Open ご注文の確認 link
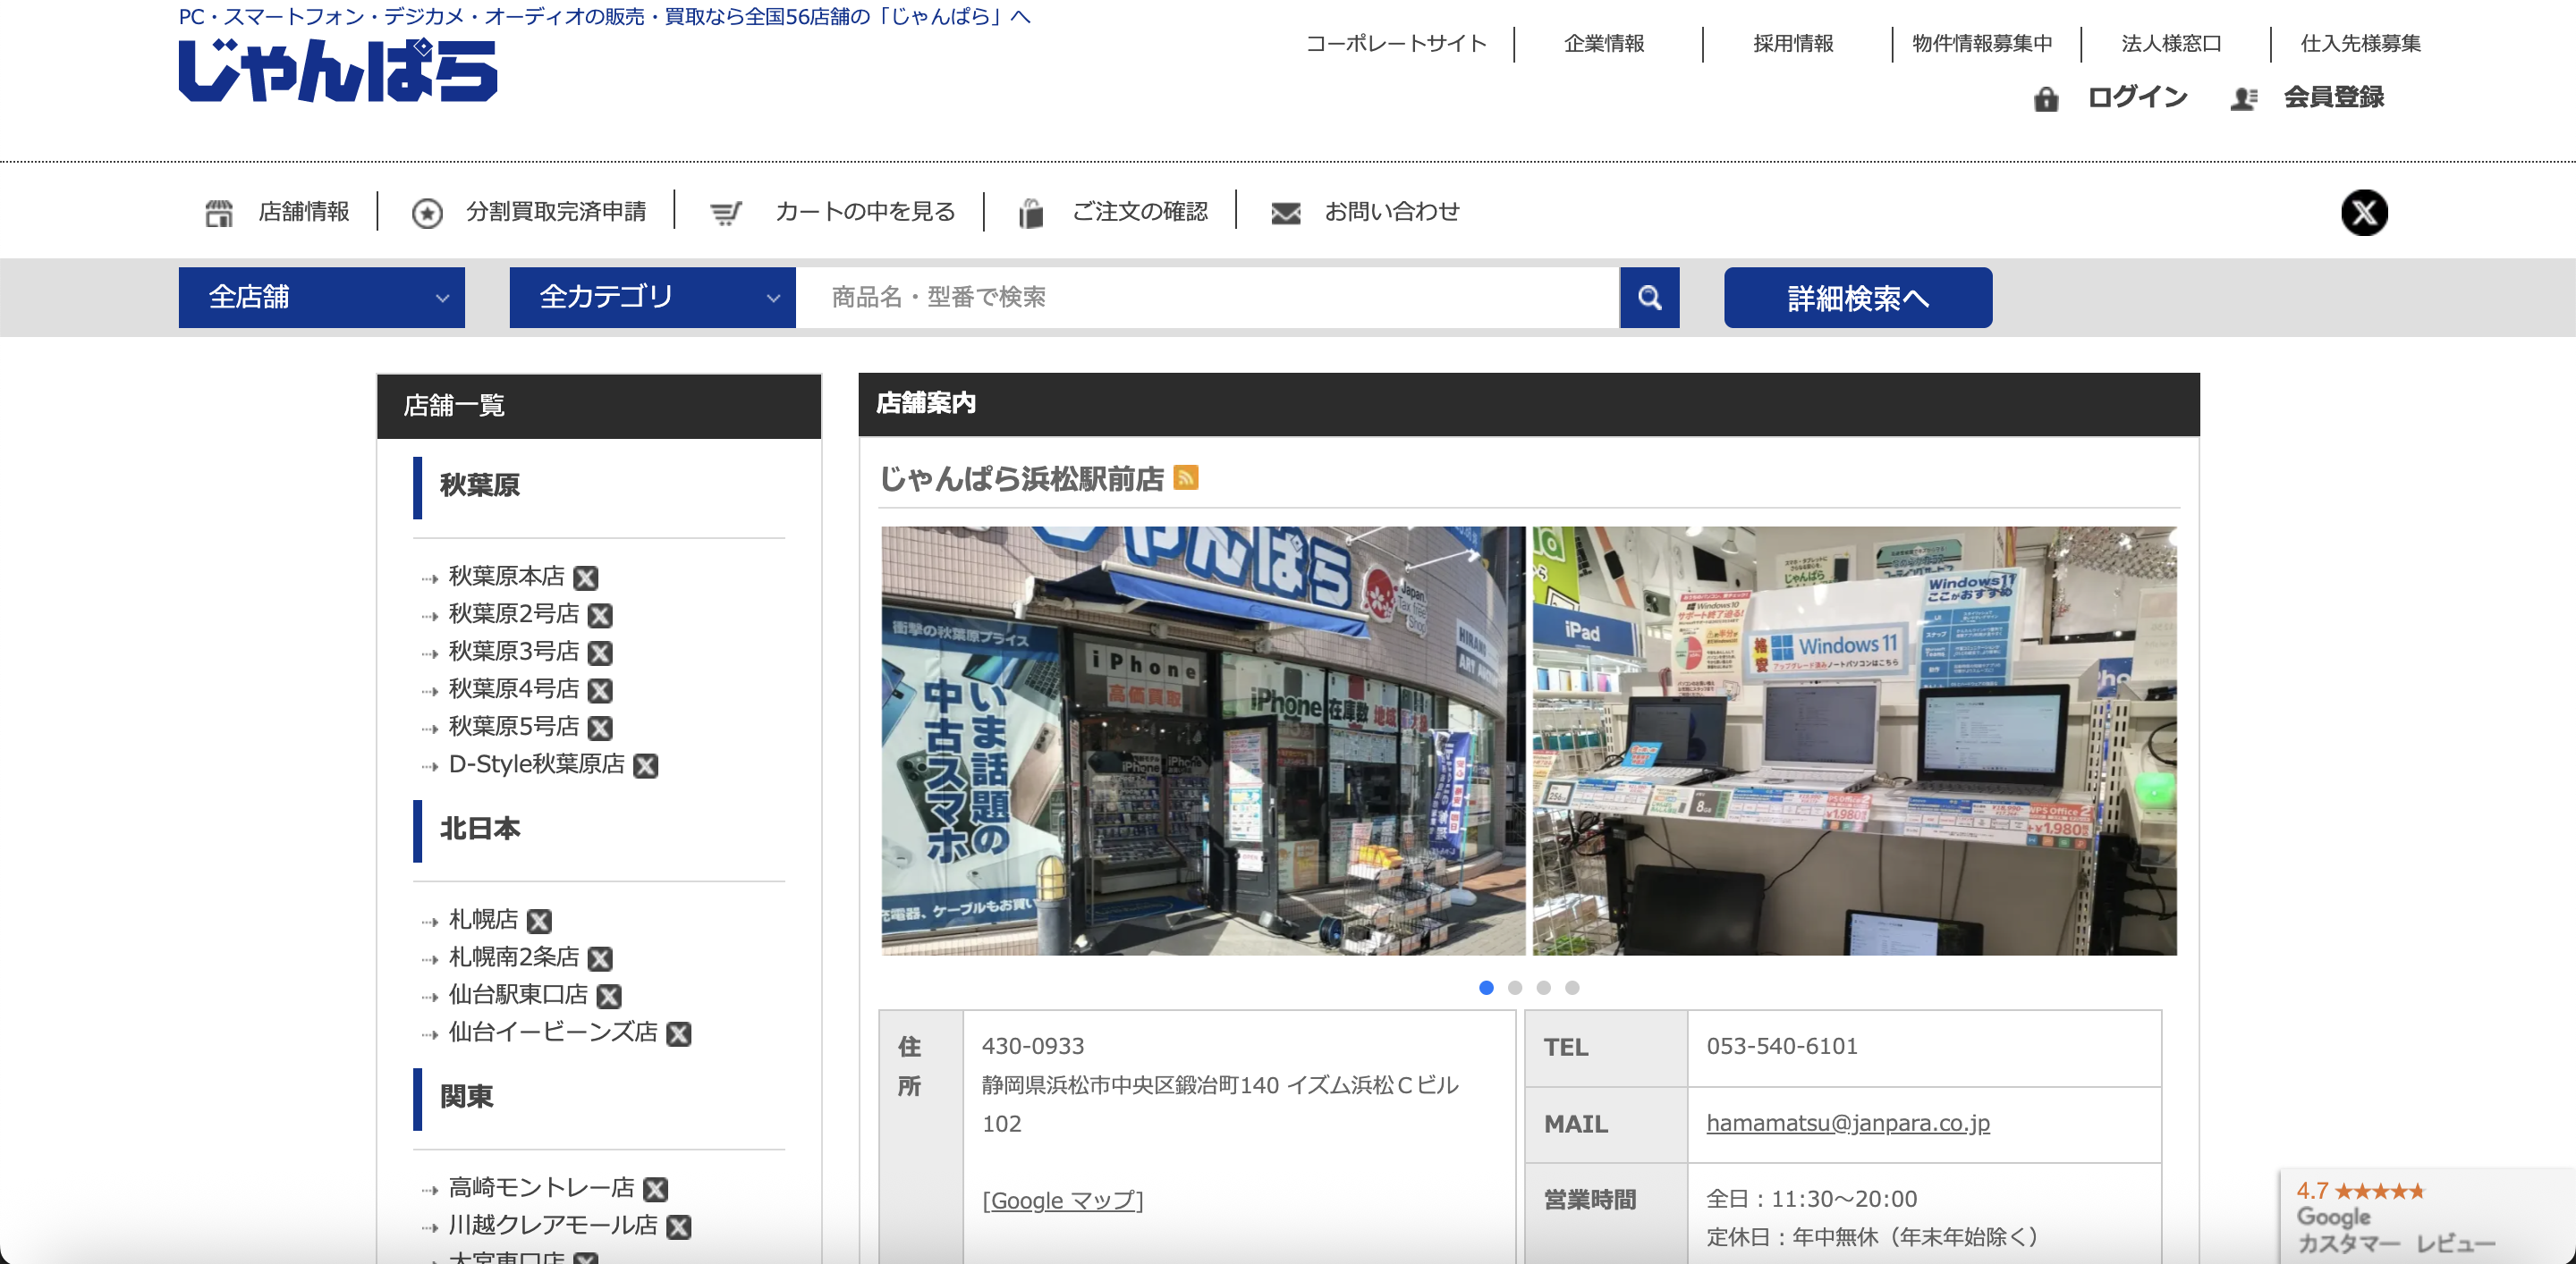The image size is (2576, 1264). tap(1140, 212)
